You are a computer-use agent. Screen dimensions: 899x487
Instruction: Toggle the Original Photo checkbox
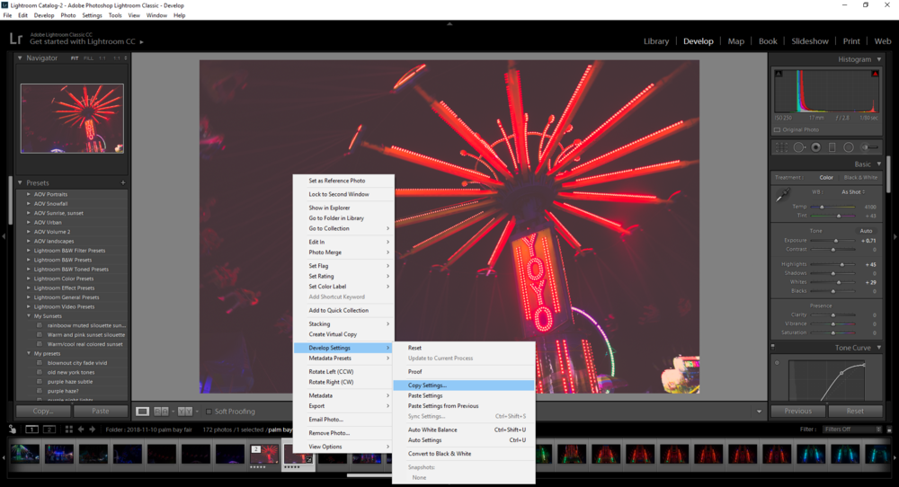[778, 129]
